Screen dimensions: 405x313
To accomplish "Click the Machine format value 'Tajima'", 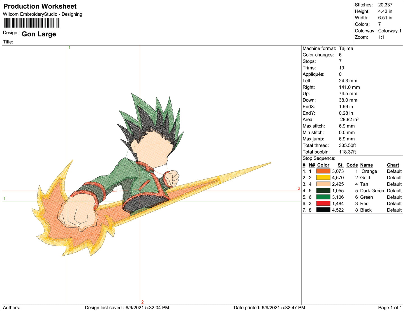I will tap(346, 48).
